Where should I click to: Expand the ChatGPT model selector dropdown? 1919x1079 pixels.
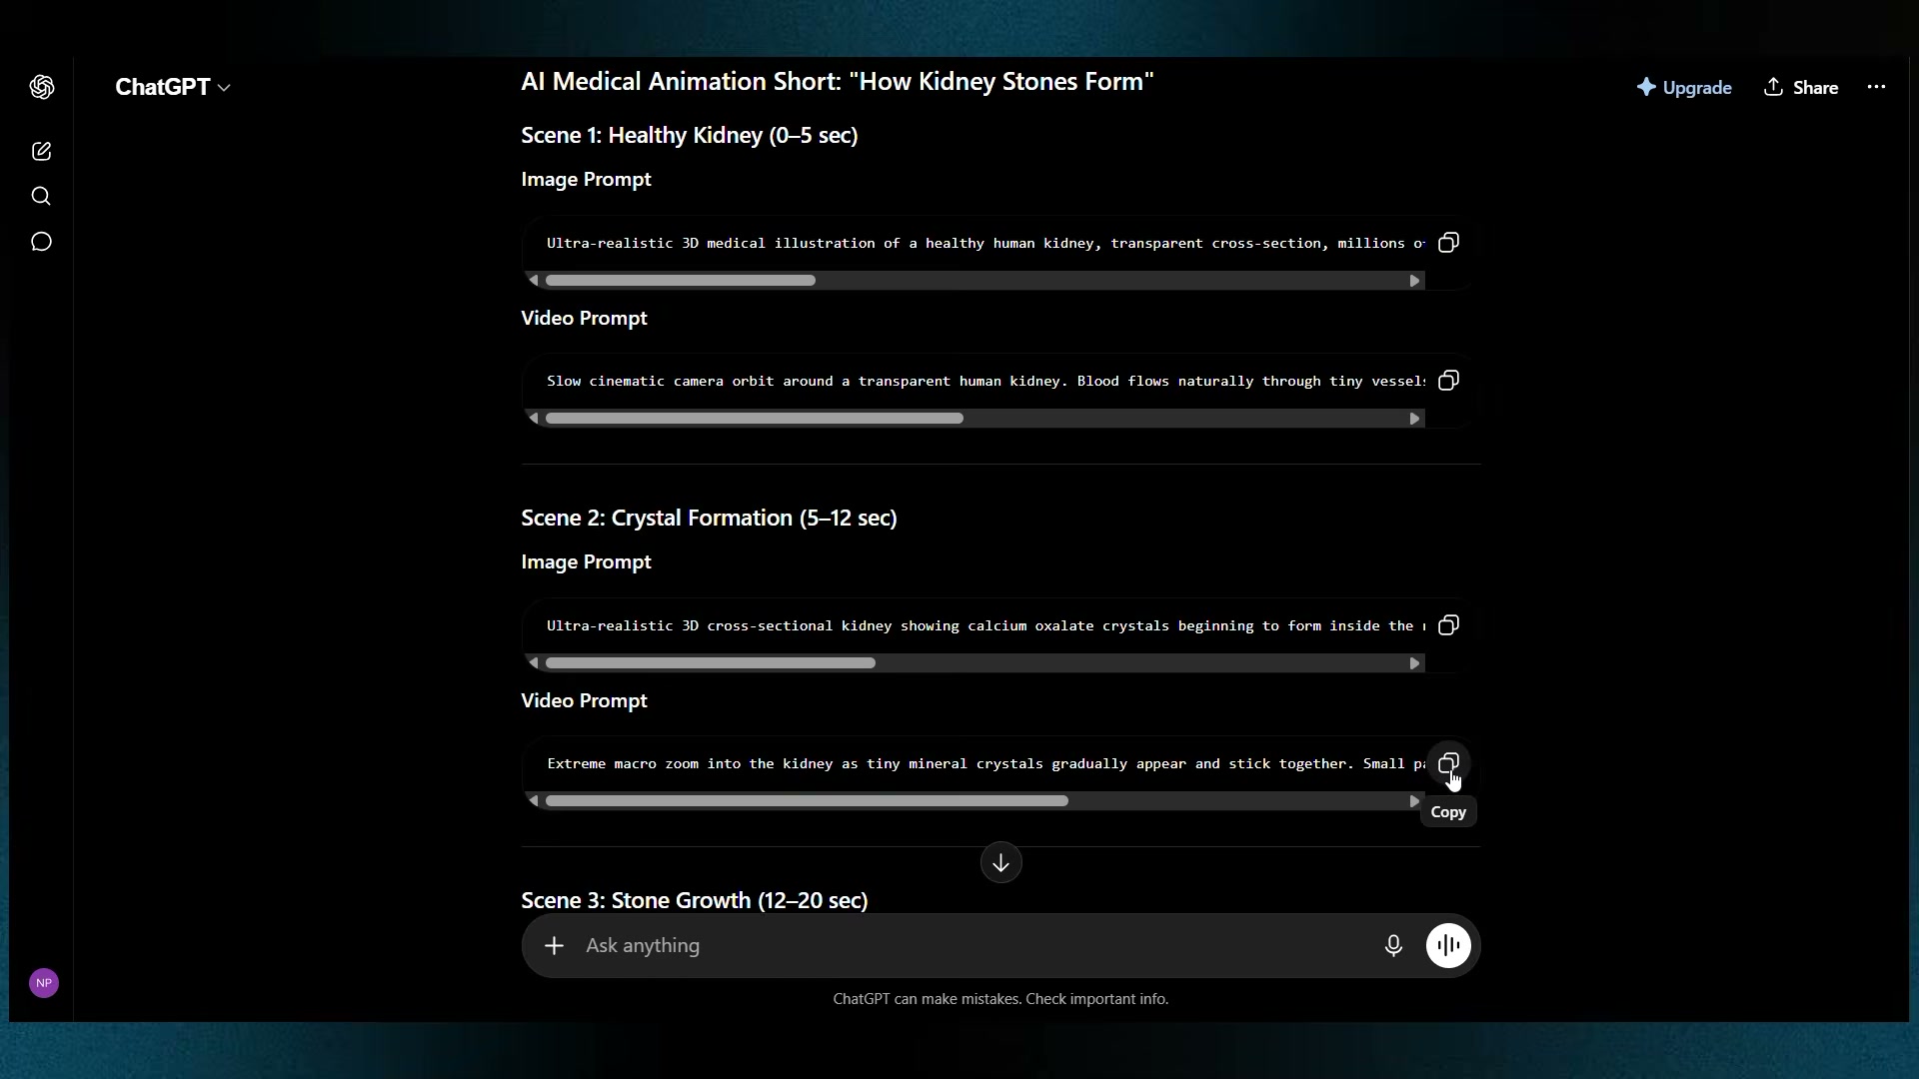[173, 87]
